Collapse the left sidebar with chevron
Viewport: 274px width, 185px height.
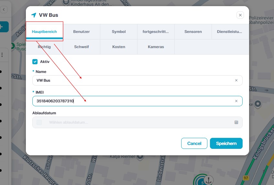pyautogui.click(x=4, y=10)
